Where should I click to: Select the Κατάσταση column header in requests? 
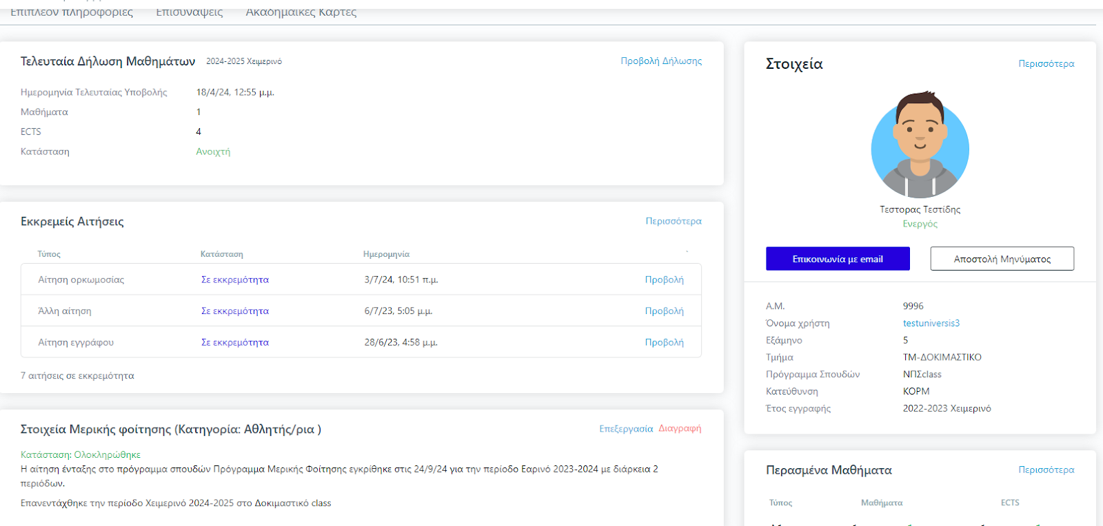coord(222,254)
